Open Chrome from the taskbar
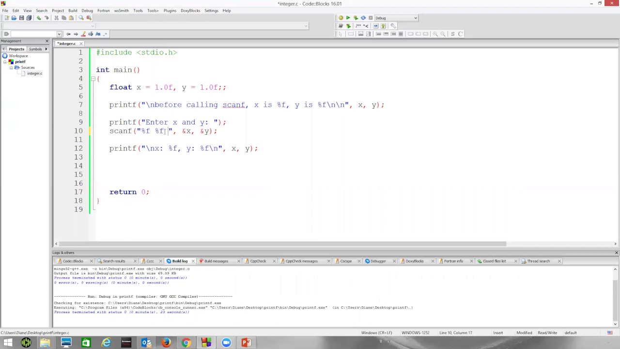This screenshot has height=349, width=620. pyautogui.click(x=186, y=343)
